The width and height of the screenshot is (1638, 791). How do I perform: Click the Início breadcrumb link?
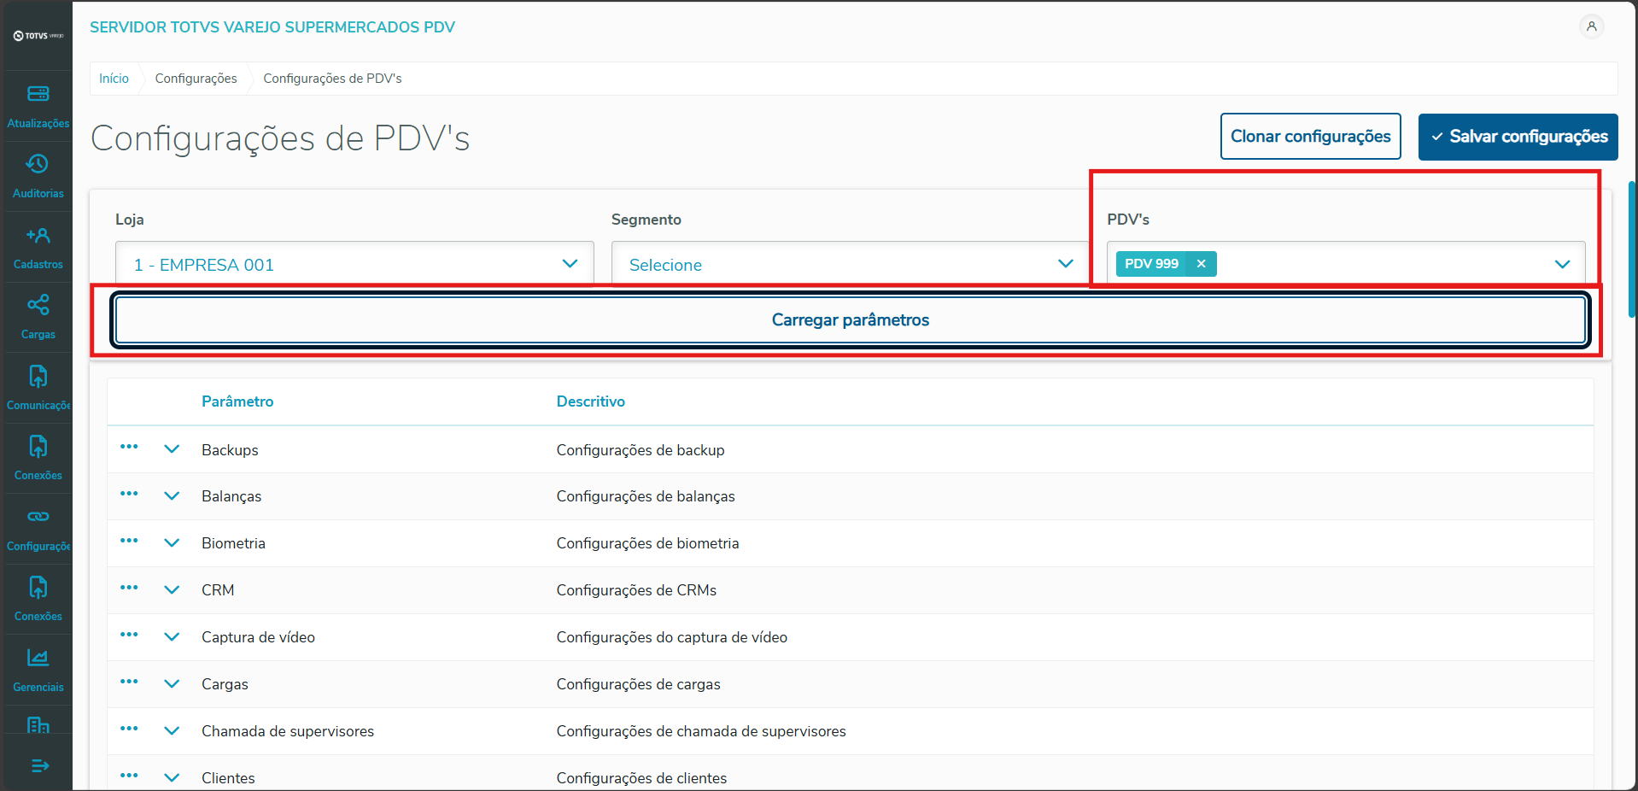pyautogui.click(x=114, y=79)
